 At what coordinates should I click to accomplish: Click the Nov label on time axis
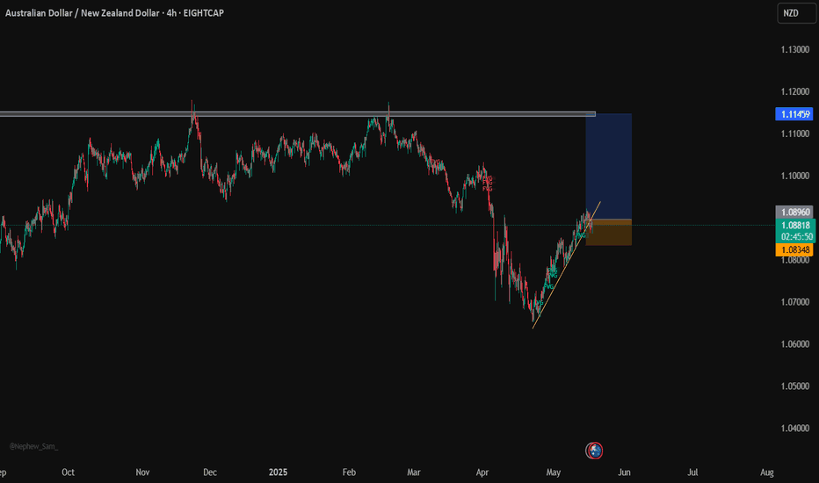click(142, 472)
